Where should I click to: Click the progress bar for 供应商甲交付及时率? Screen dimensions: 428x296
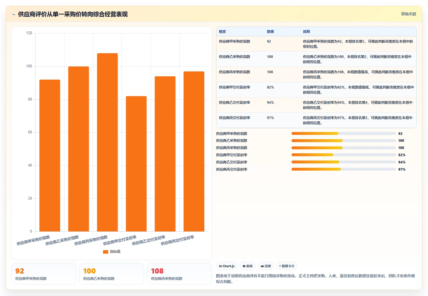[x=343, y=155]
